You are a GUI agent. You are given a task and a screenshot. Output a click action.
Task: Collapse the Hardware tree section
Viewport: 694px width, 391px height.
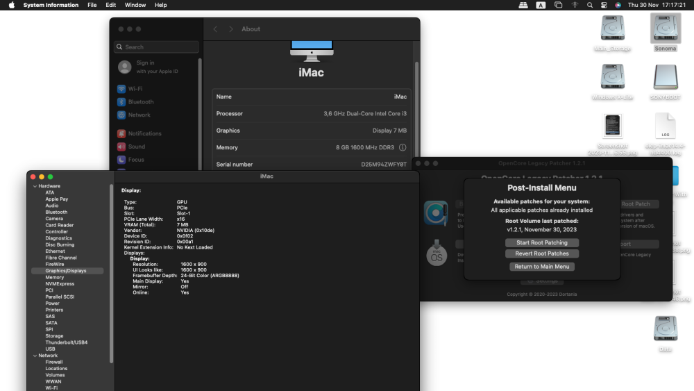point(35,186)
